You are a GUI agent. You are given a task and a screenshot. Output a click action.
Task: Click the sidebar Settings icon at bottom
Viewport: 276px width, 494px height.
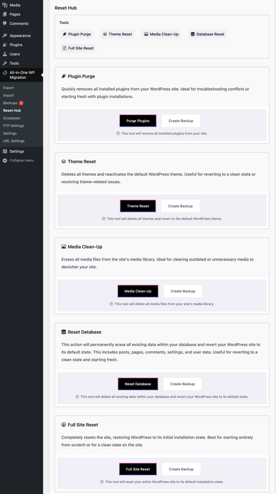(x=5, y=151)
